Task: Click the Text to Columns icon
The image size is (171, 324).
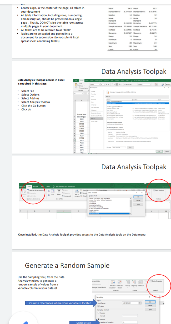Action: [77, 191]
